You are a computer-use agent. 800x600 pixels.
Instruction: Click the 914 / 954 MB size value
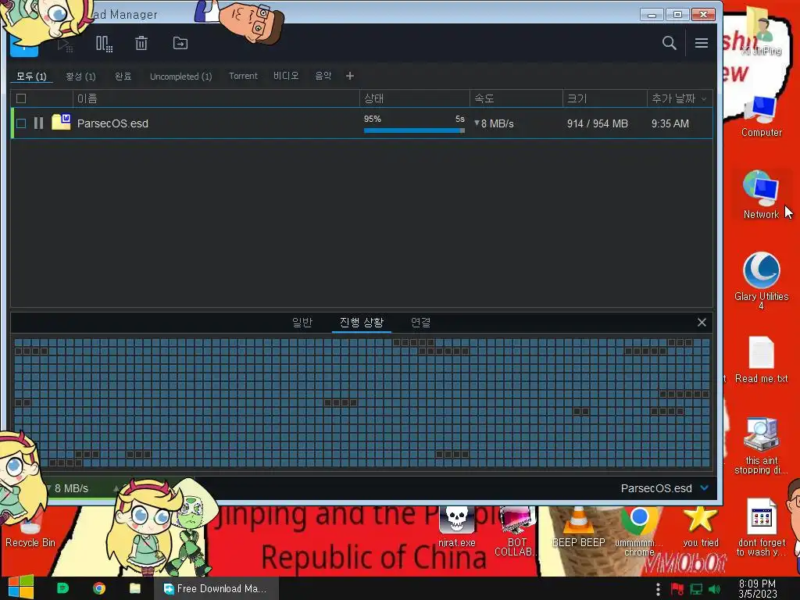[598, 123]
